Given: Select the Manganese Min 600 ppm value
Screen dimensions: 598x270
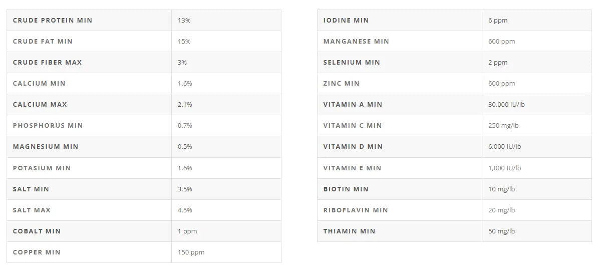Looking at the screenshot, I should click(501, 42).
